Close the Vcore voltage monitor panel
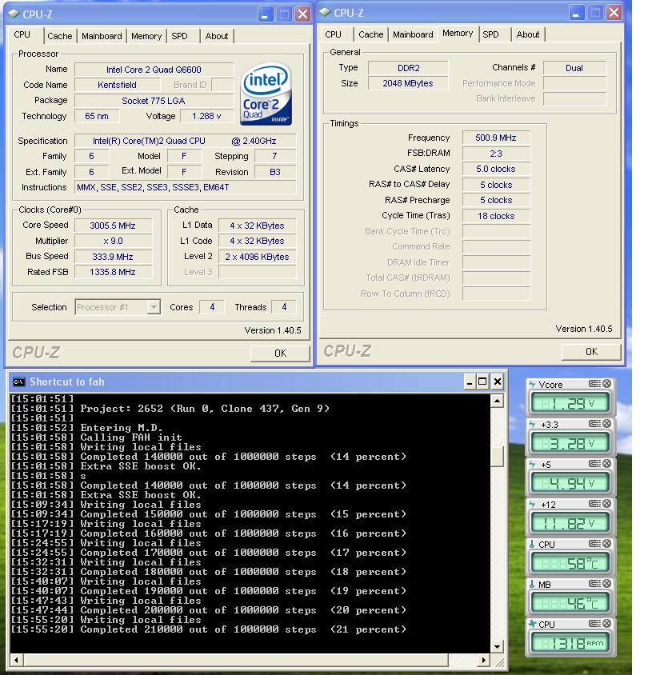This screenshot has width=672, height=675. 606,384
